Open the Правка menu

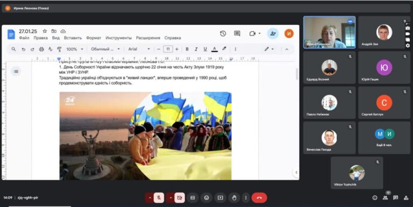(40, 38)
